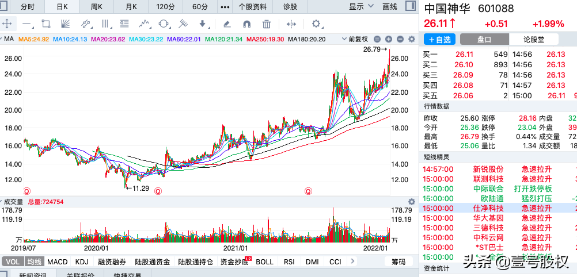Open the MA indicator settings gear
The image size is (577, 277).
tap(411, 39)
